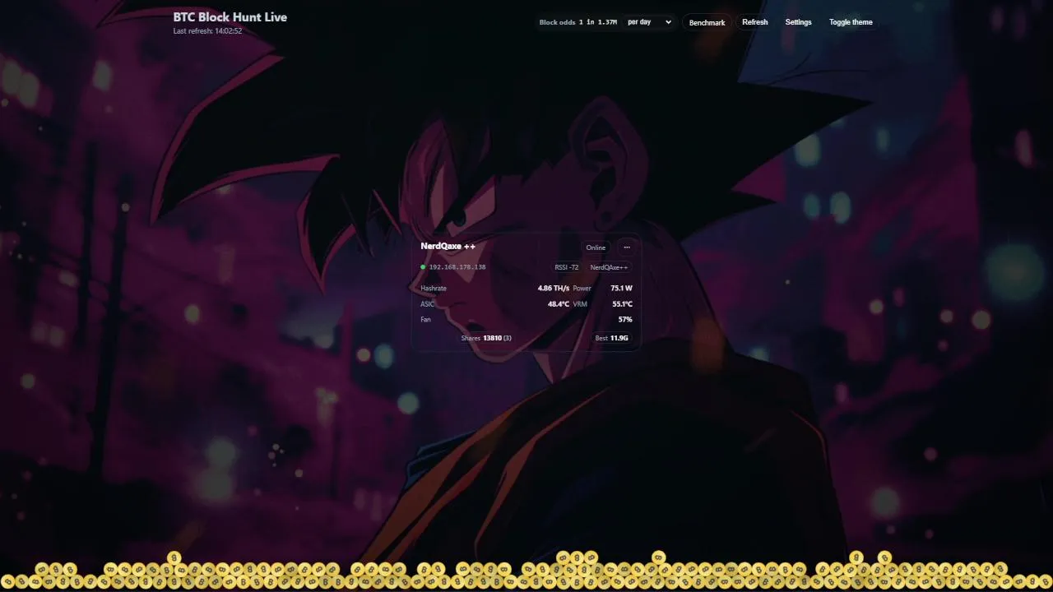Viewport: 1053px width, 592px height.
Task: Click the Refresh button
Action: click(754, 22)
